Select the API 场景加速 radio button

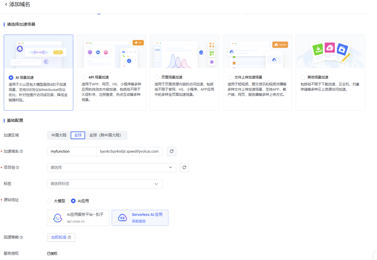(x=84, y=77)
